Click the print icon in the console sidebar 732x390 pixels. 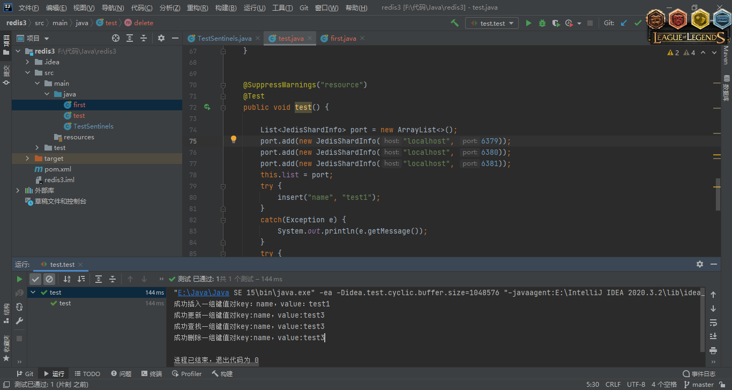point(713,350)
